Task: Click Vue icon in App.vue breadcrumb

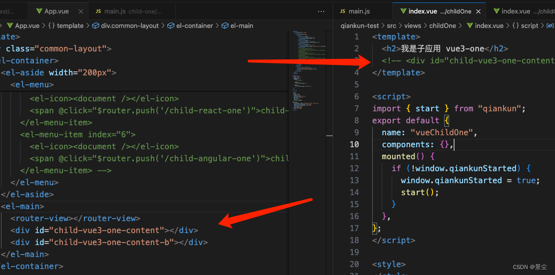Action: pyautogui.click(x=10, y=26)
